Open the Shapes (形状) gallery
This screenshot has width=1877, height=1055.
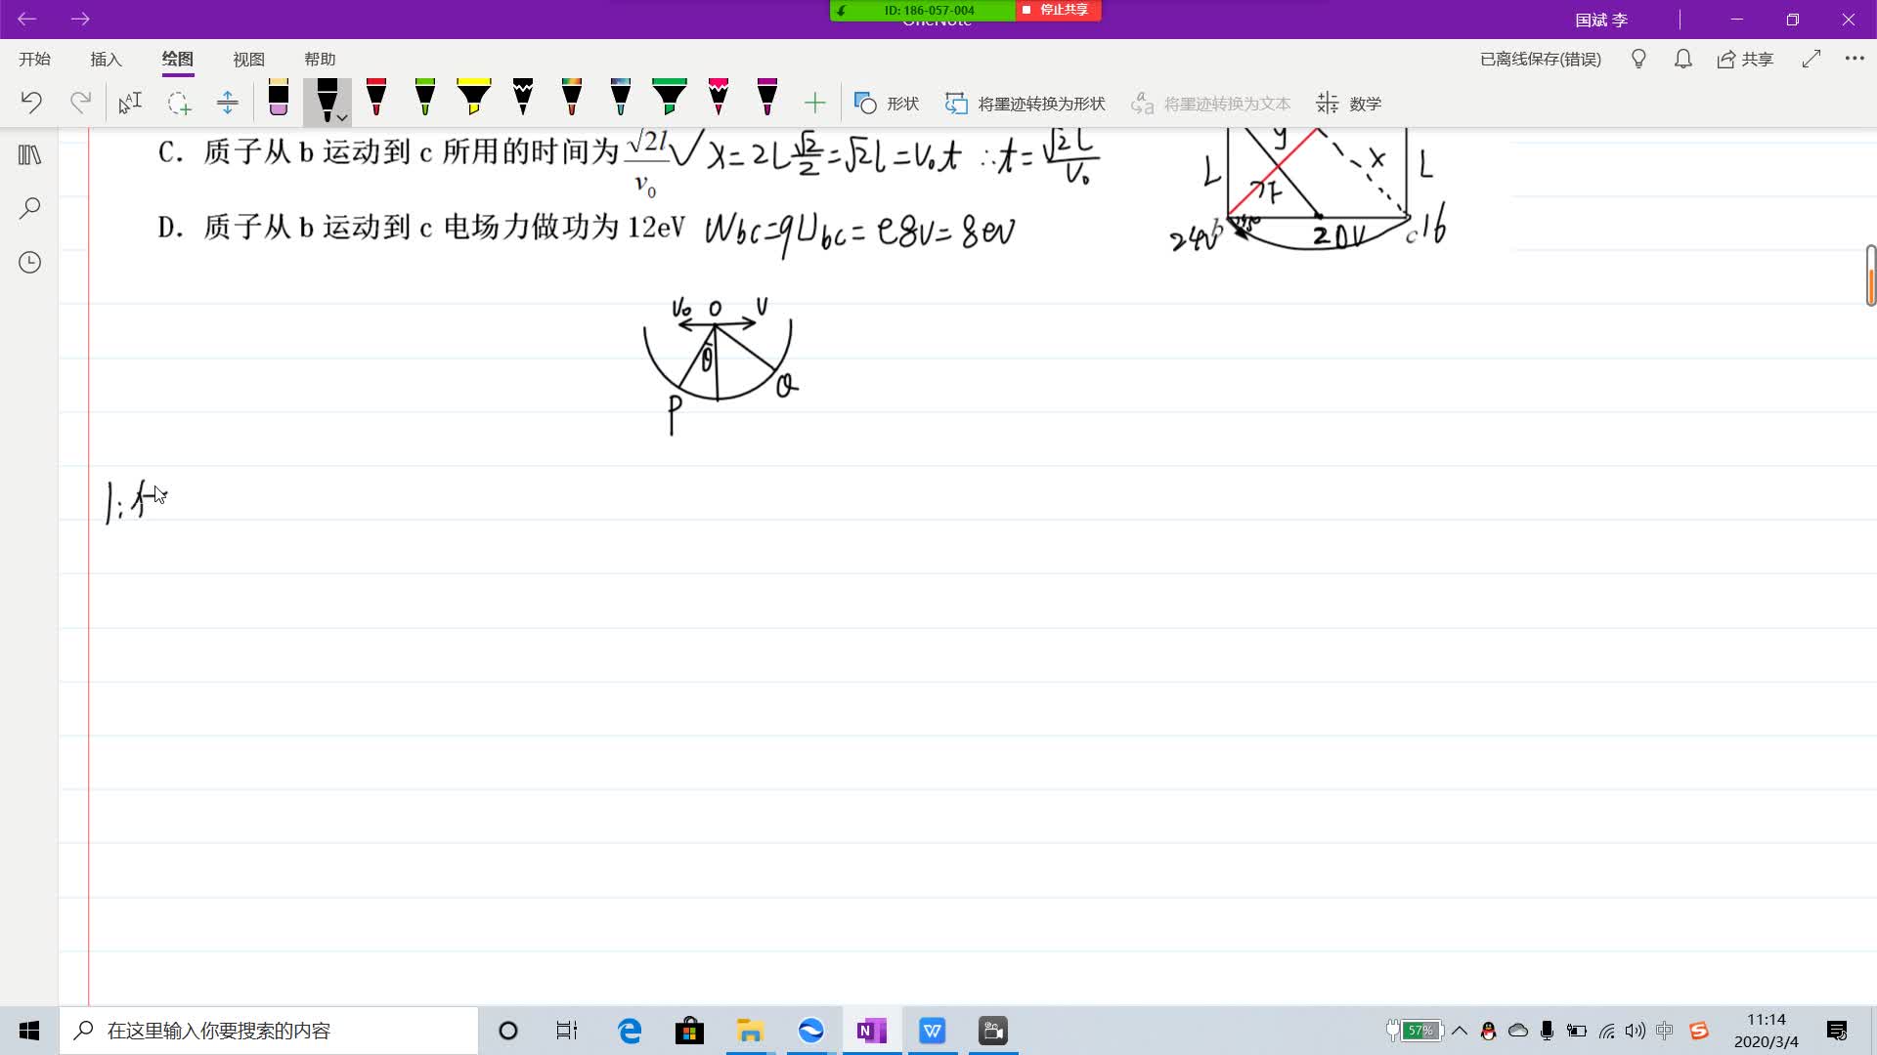click(887, 103)
